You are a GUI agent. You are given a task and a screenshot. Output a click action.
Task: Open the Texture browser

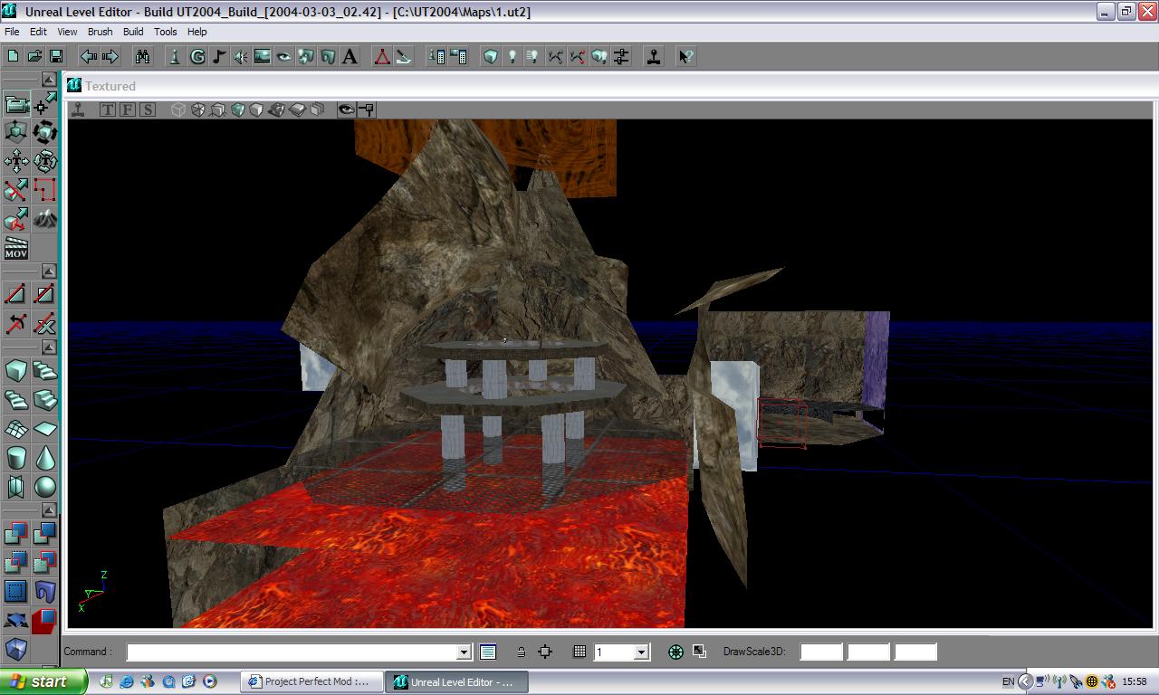(263, 56)
